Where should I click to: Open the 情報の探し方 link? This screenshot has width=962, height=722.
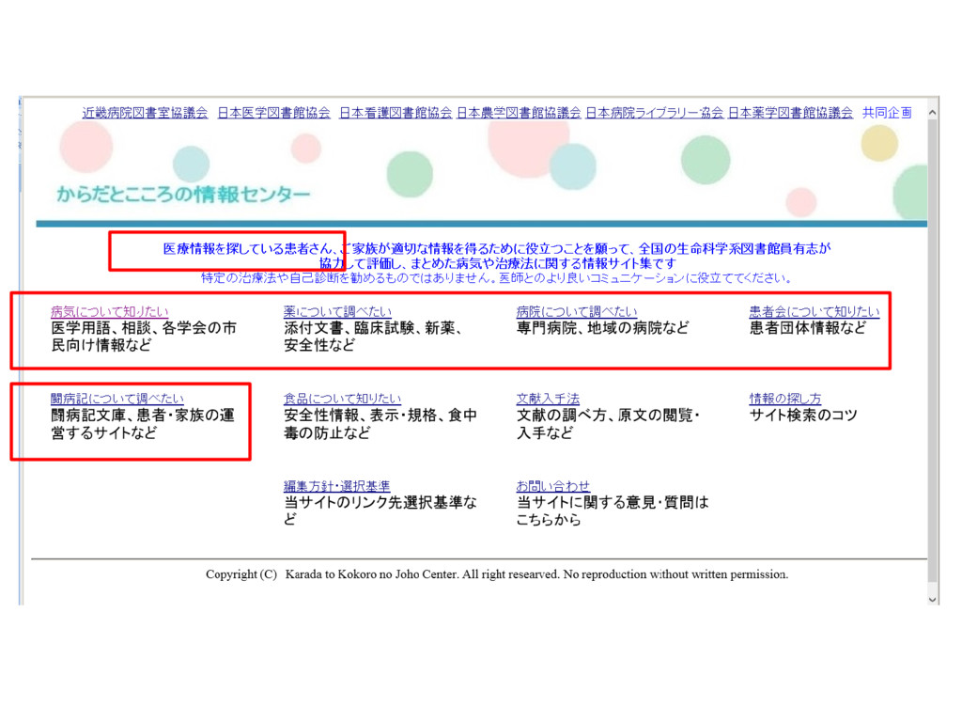(784, 399)
